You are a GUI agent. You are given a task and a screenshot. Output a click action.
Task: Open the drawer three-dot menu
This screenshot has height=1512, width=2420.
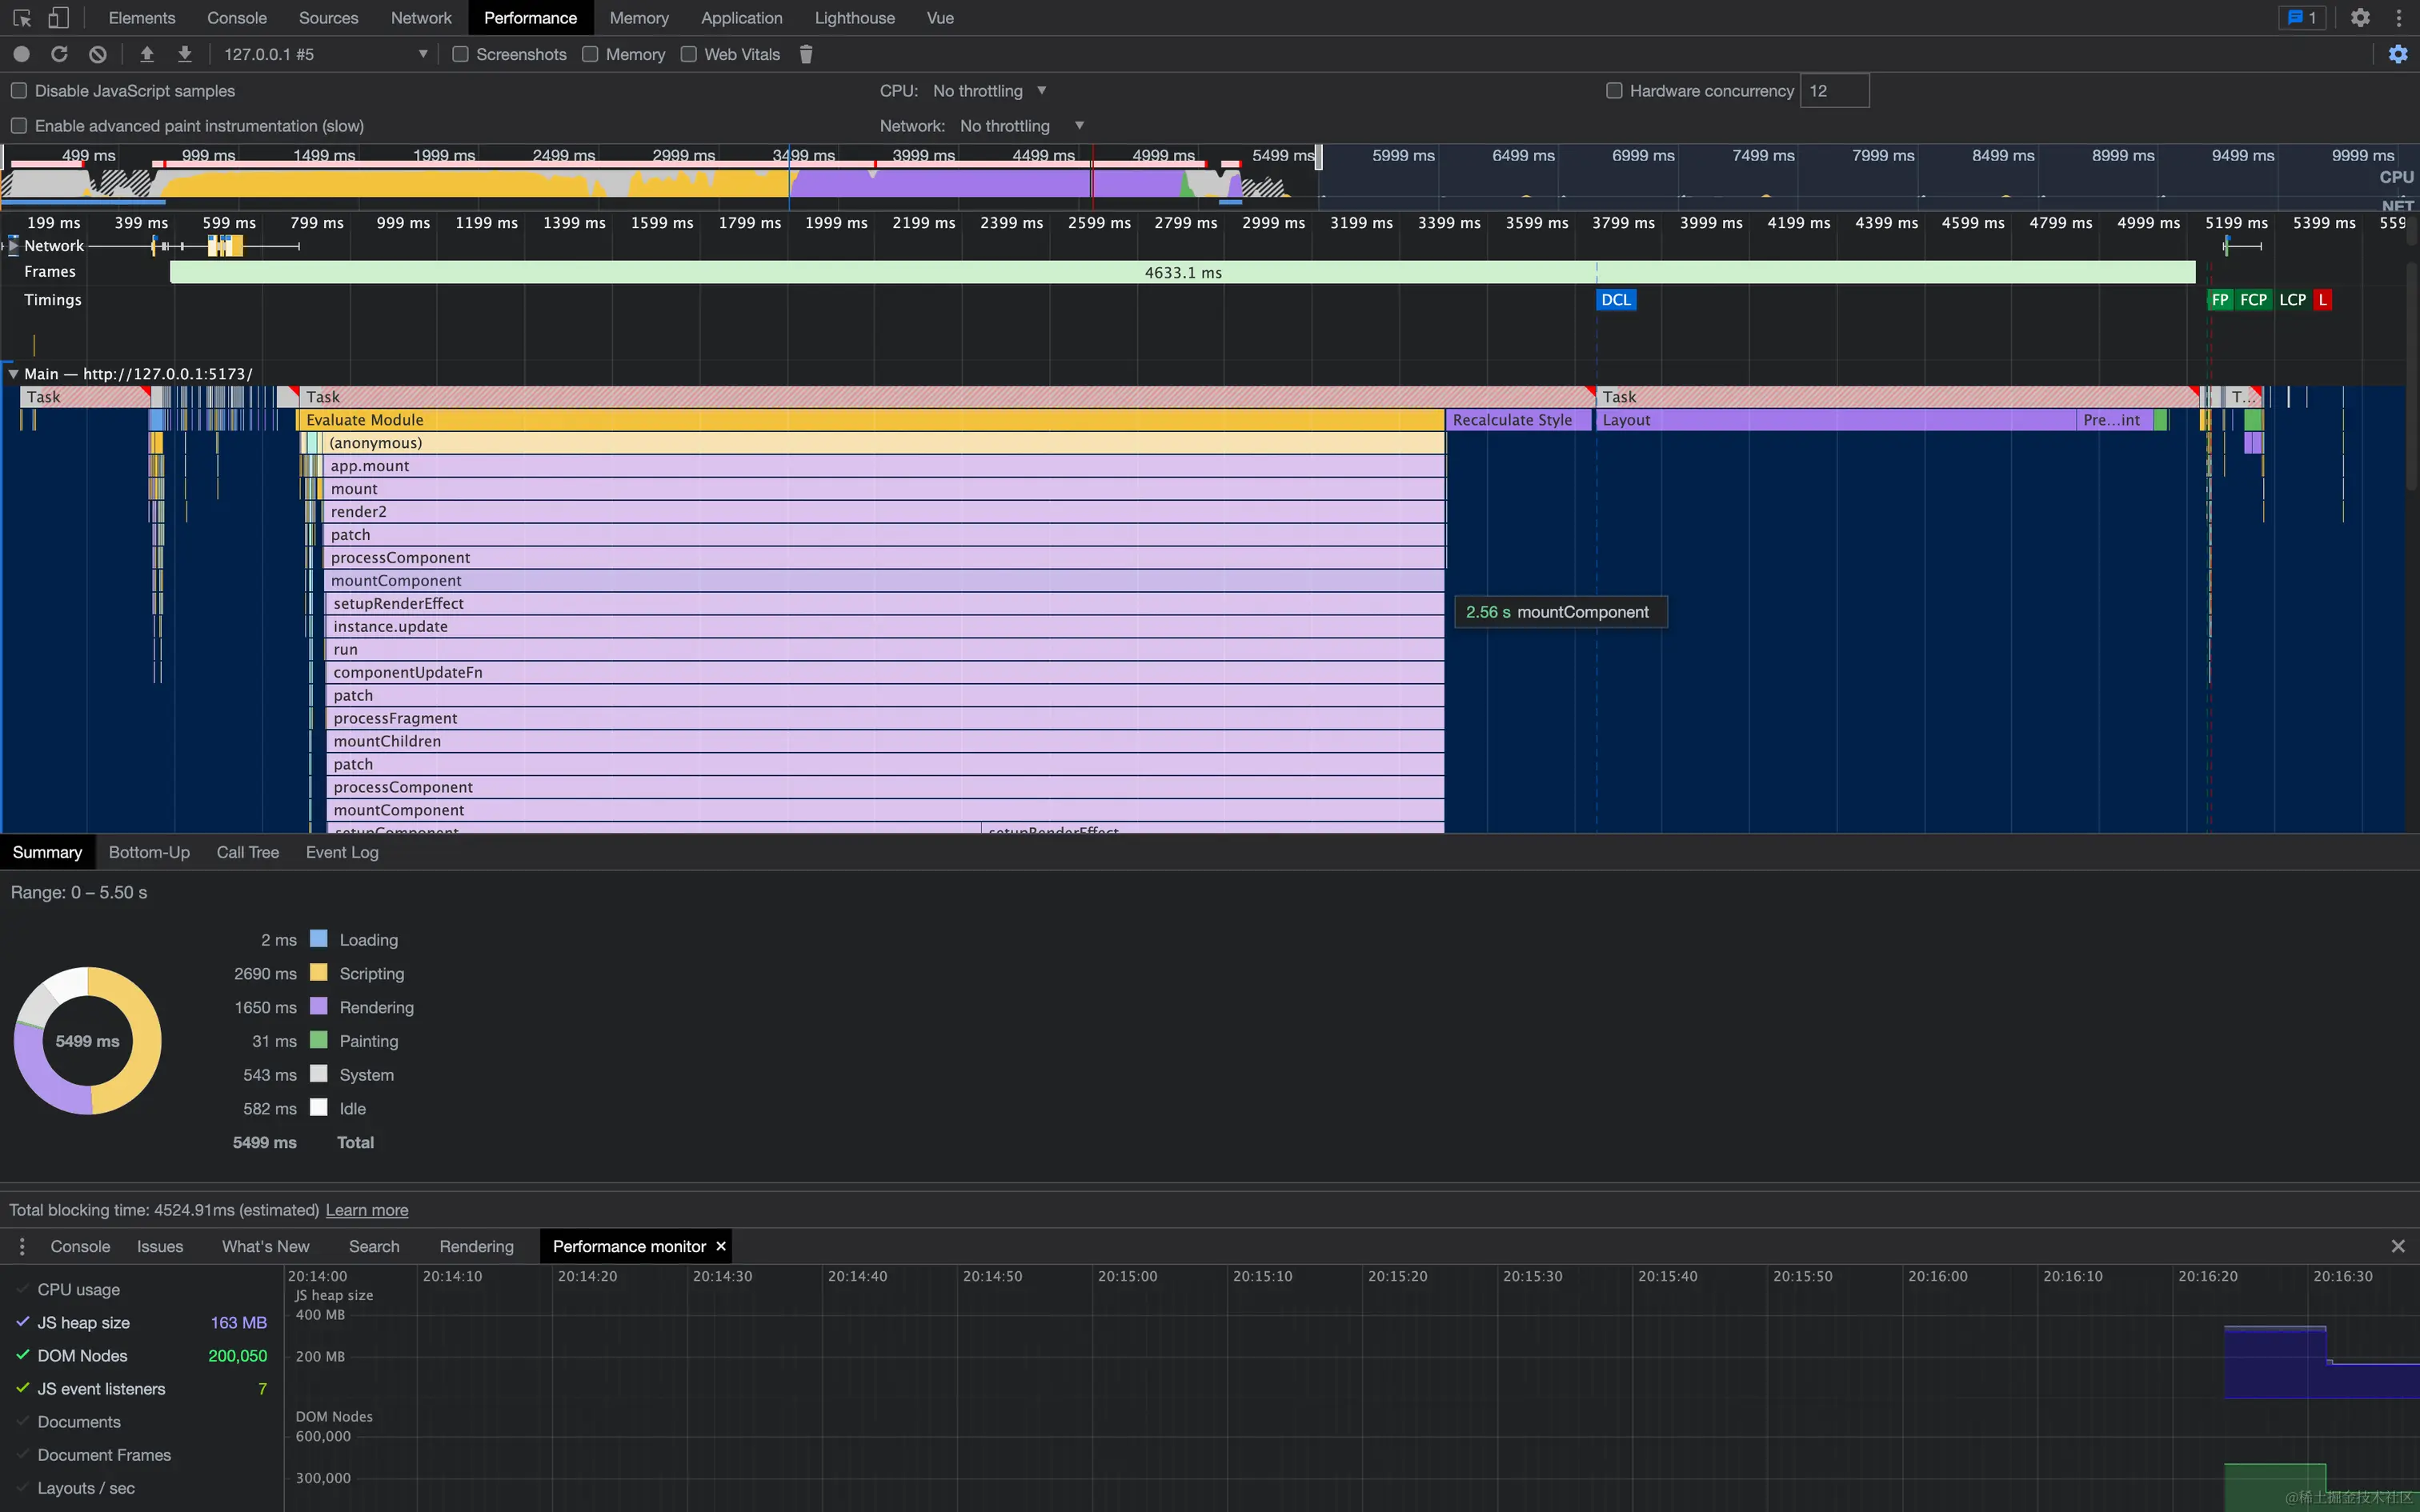coord(22,1246)
